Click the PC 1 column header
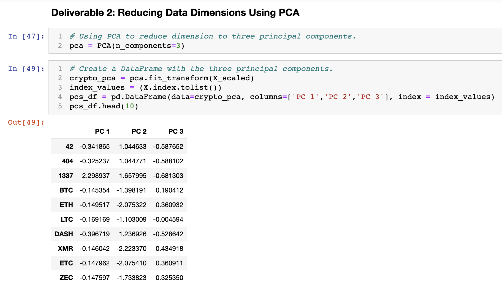The image size is (502, 294). click(102, 131)
